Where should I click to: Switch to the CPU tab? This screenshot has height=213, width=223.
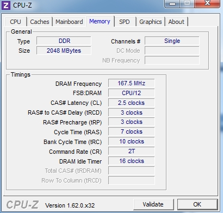pyautogui.click(x=16, y=22)
